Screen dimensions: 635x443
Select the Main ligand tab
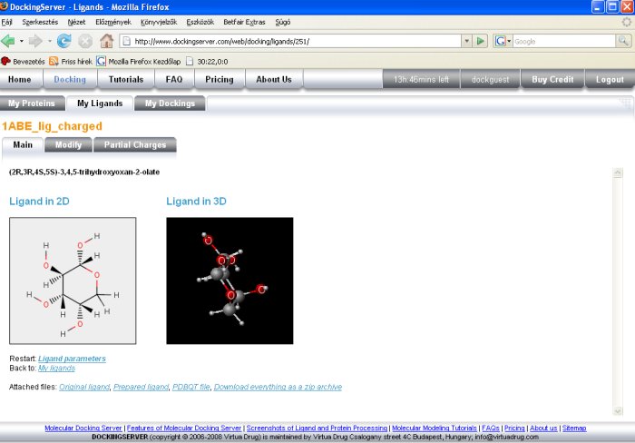click(23, 144)
